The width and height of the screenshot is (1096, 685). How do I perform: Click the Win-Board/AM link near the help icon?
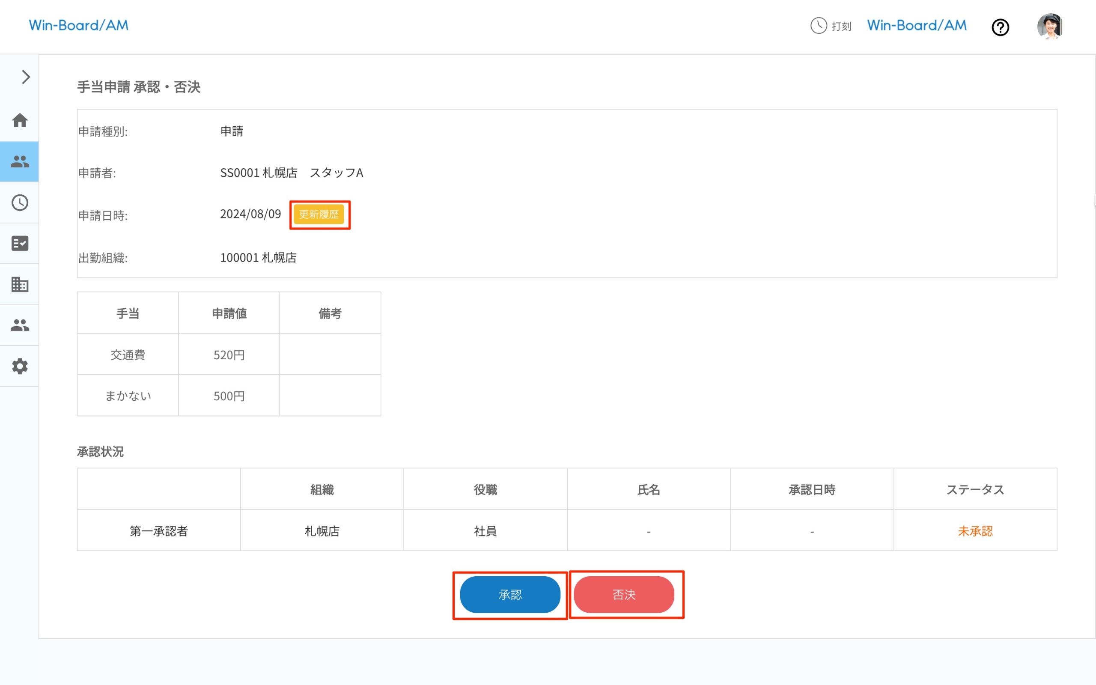pyautogui.click(x=917, y=25)
